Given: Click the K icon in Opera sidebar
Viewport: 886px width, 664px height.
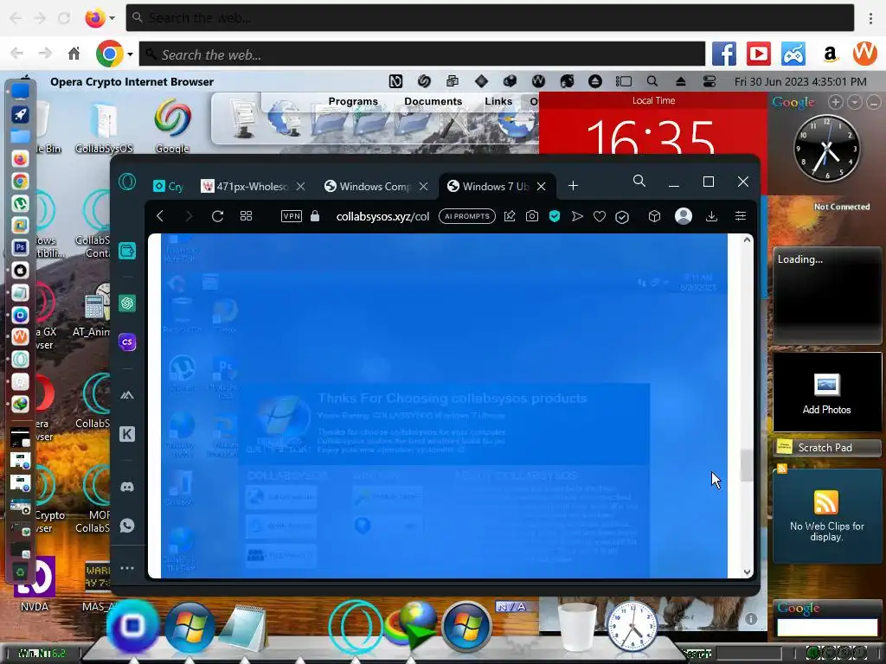Looking at the screenshot, I should click(x=127, y=434).
